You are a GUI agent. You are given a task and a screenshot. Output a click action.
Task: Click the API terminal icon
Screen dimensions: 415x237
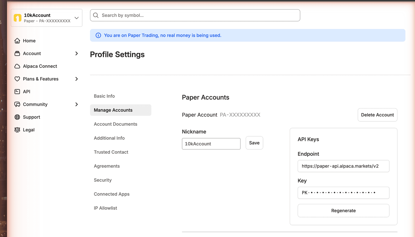pos(17,92)
